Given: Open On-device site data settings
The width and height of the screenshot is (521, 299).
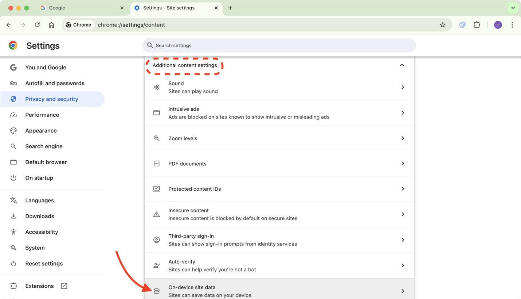Looking at the screenshot, I should [279, 291].
